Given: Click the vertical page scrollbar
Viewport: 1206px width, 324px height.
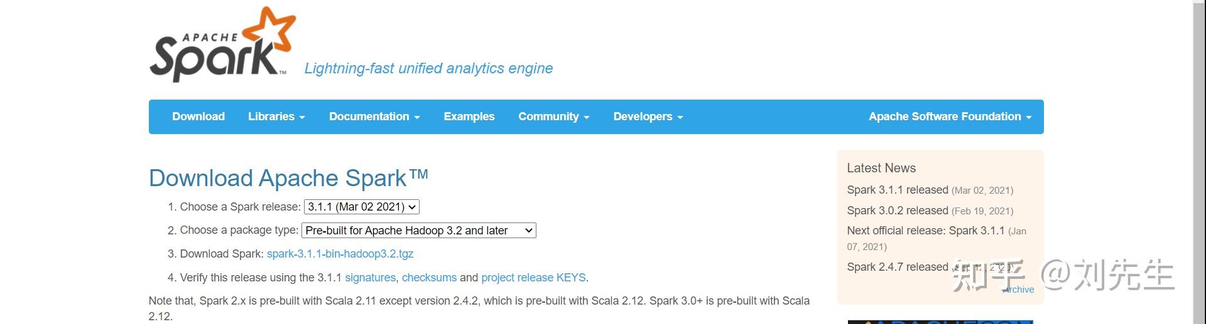Looking at the screenshot, I should (1199, 162).
